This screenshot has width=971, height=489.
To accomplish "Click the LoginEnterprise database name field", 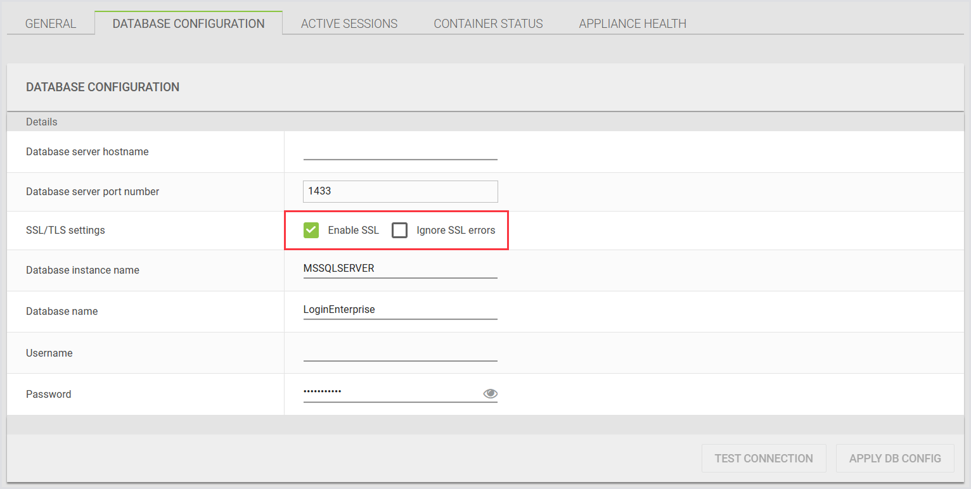I will coord(400,310).
